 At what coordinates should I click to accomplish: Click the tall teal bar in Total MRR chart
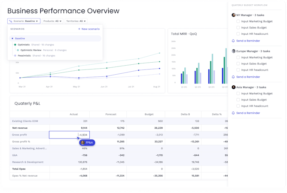tap(226, 66)
